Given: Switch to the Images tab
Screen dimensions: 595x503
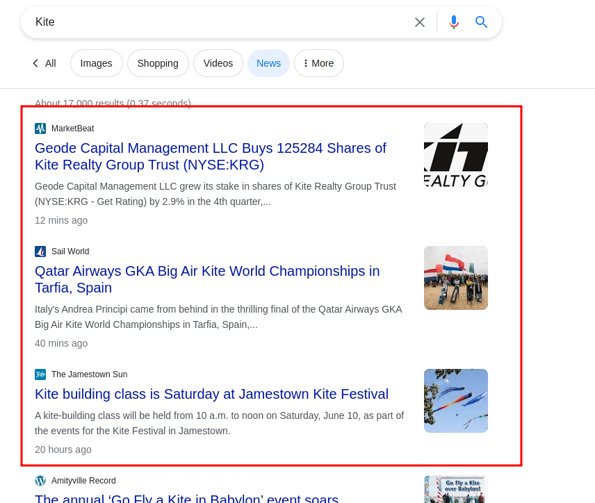Looking at the screenshot, I should (x=97, y=63).
